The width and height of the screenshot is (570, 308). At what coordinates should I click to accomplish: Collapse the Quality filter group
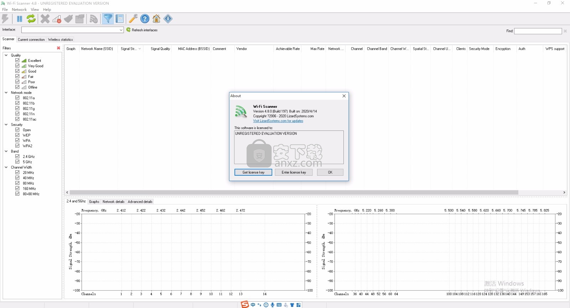click(6, 55)
